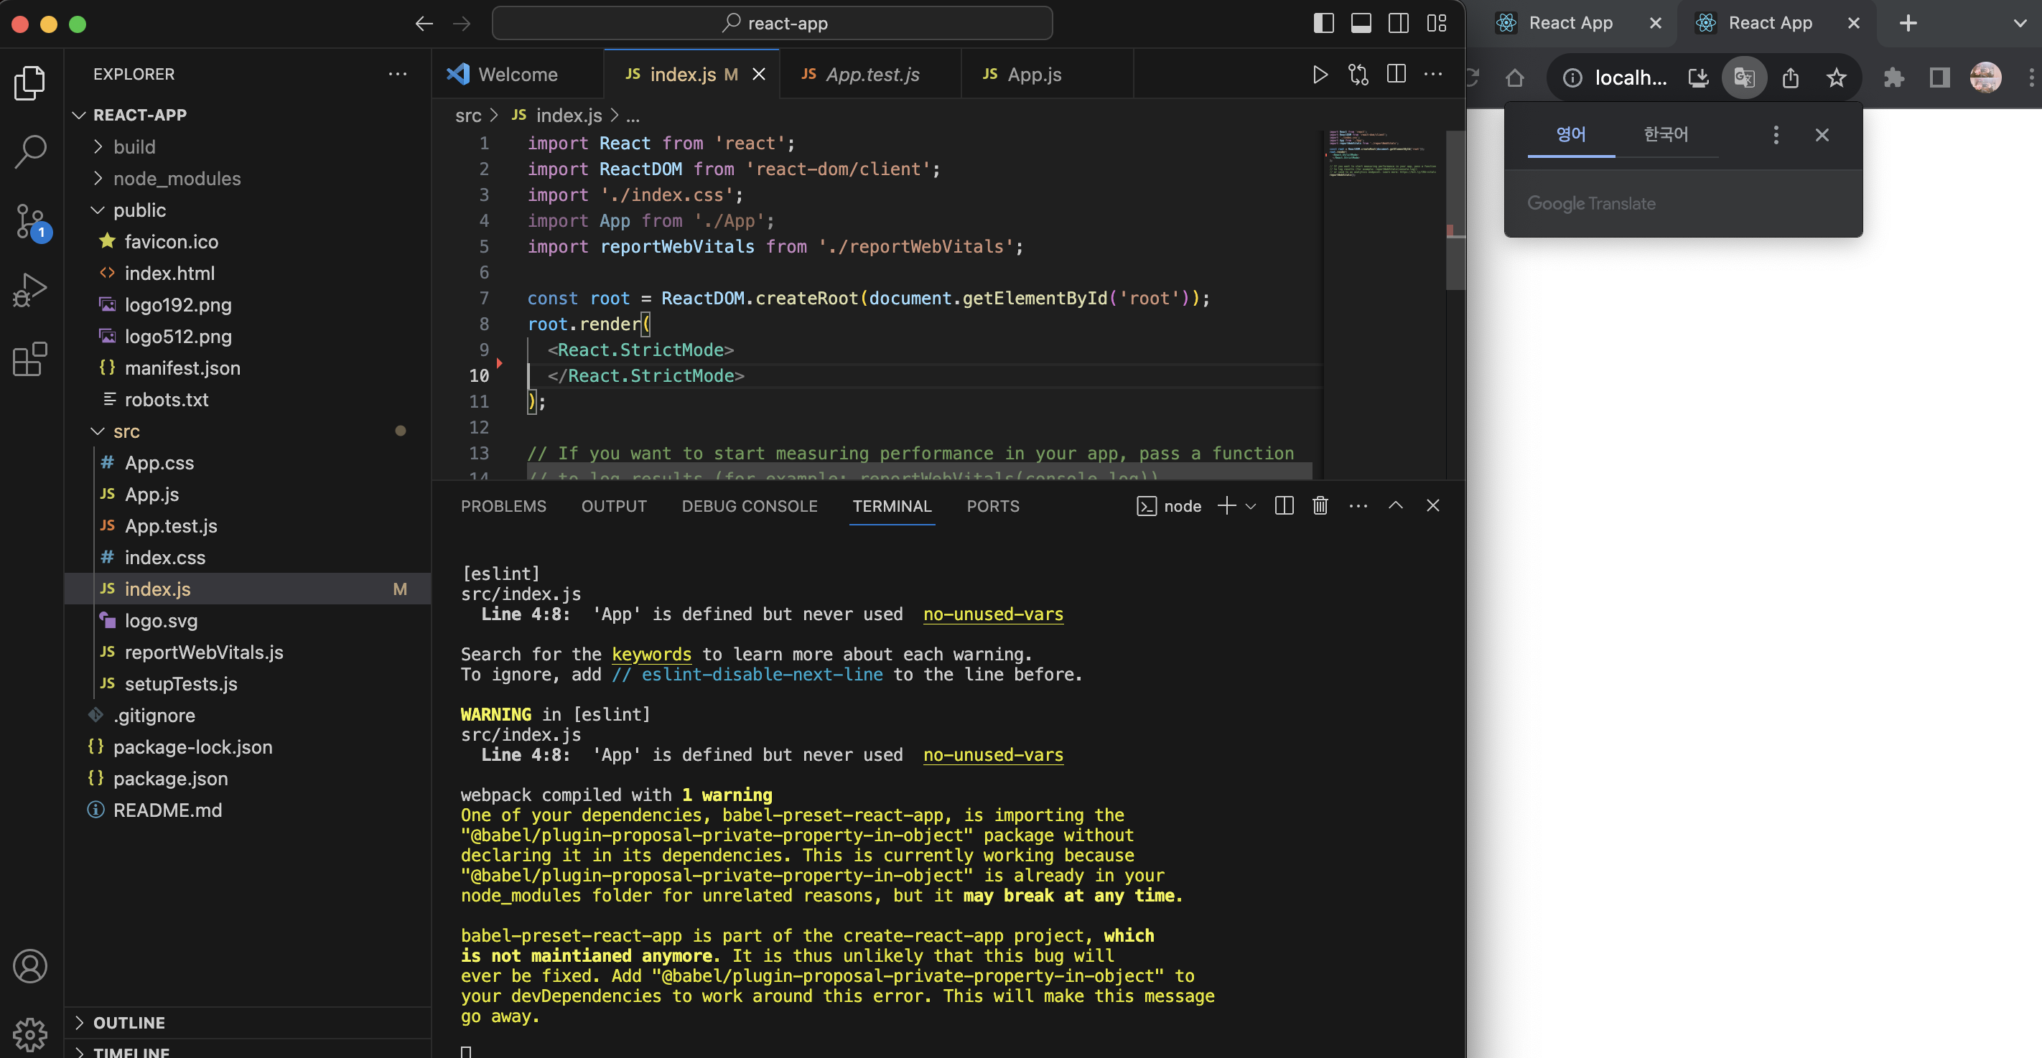Toggle the bottom panel visibility
The width and height of the screenshot is (2042, 1058).
1361,23
